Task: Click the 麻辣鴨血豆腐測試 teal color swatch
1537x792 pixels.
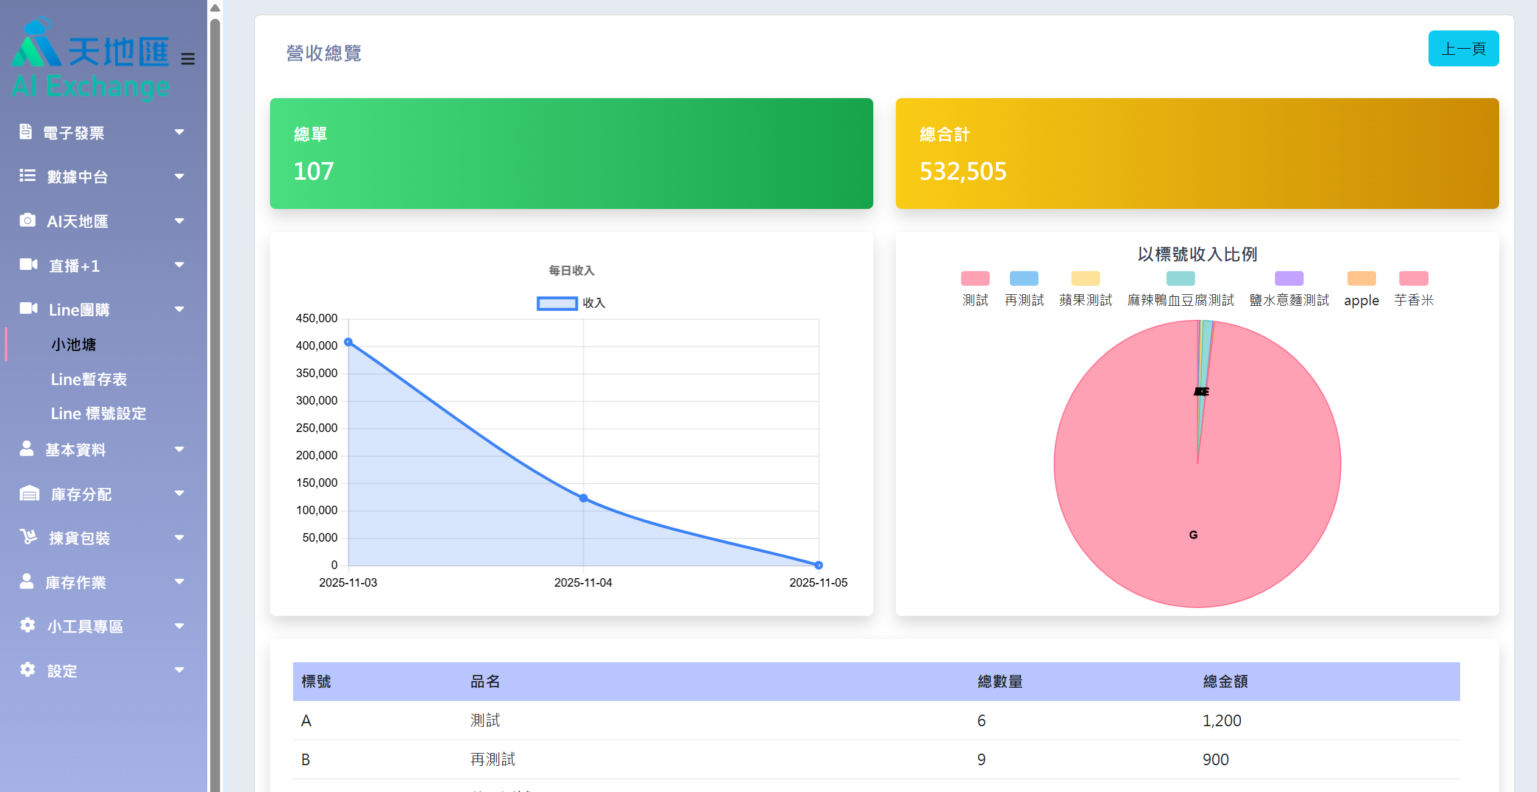Action: tap(1180, 279)
